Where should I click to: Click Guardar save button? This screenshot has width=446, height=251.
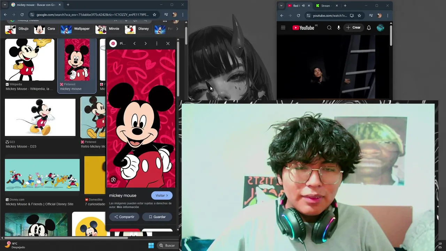click(x=157, y=217)
